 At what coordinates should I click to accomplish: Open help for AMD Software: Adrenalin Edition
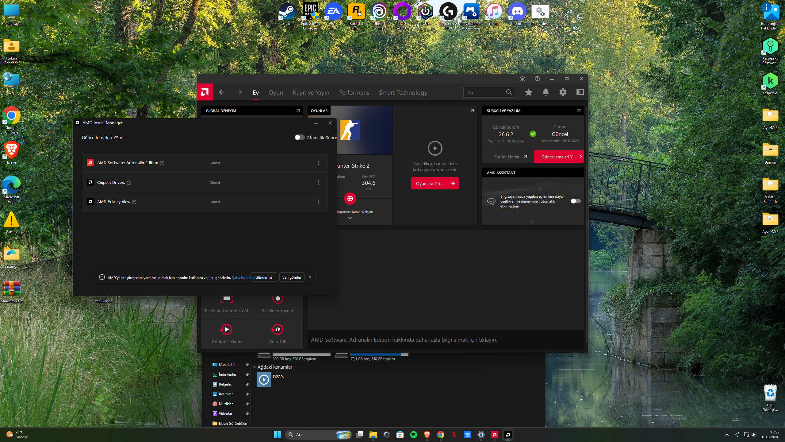pyautogui.click(x=162, y=163)
